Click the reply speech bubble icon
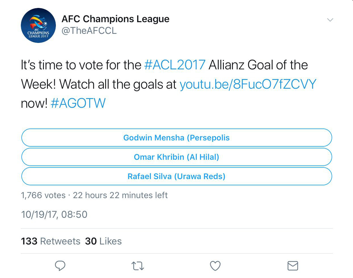353x278 pixels. pos(60,266)
